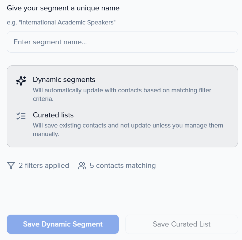Click the 2 filters applied text
This screenshot has width=242, height=240.
click(44, 166)
